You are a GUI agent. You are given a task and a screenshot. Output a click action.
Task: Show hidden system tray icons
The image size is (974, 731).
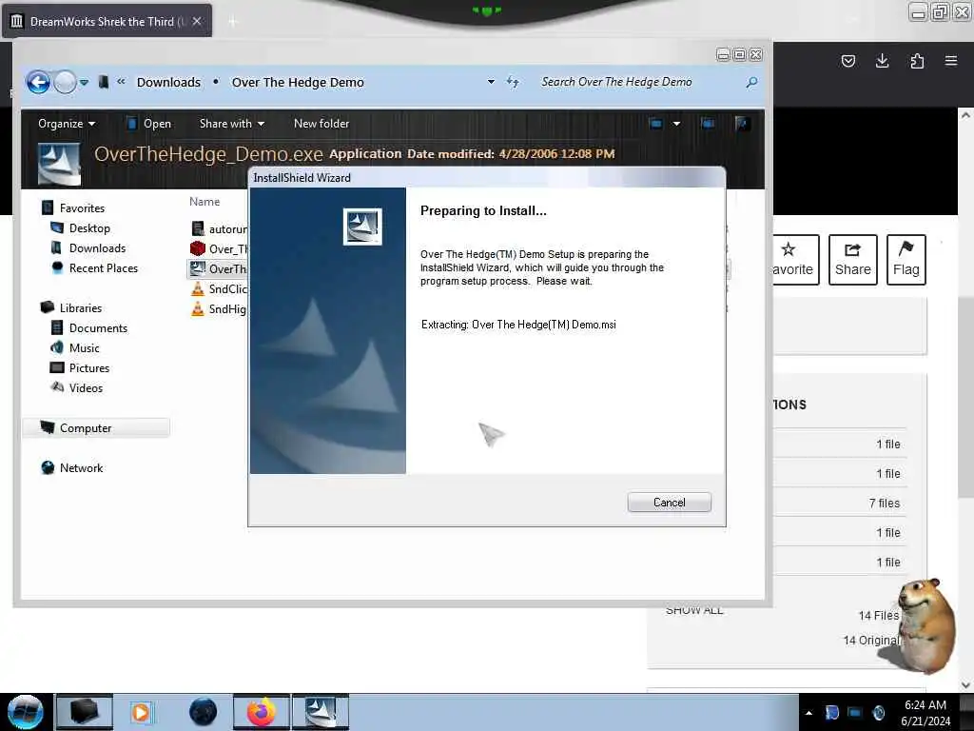click(x=808, y=713)
